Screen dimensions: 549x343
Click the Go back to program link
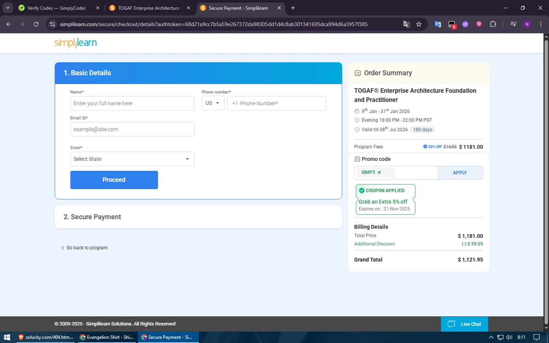coord(84,248)
